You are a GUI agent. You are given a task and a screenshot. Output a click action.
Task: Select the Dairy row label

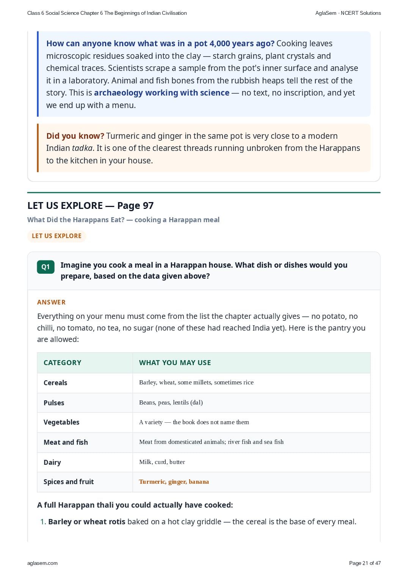52,462
